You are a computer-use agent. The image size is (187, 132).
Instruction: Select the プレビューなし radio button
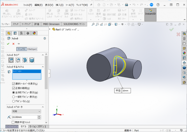pyautogui.click(x=14, y=101)
